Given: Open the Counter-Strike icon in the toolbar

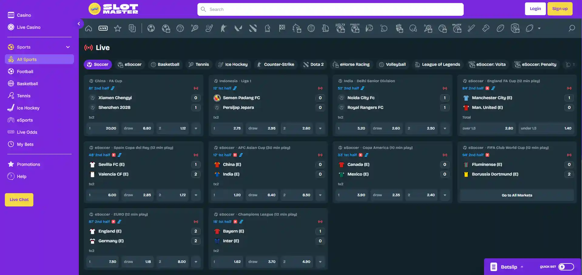Looking at the screenshot, I should click(x=224, y=28).
